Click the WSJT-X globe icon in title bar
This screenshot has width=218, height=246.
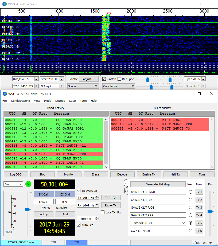click(5, 94)
